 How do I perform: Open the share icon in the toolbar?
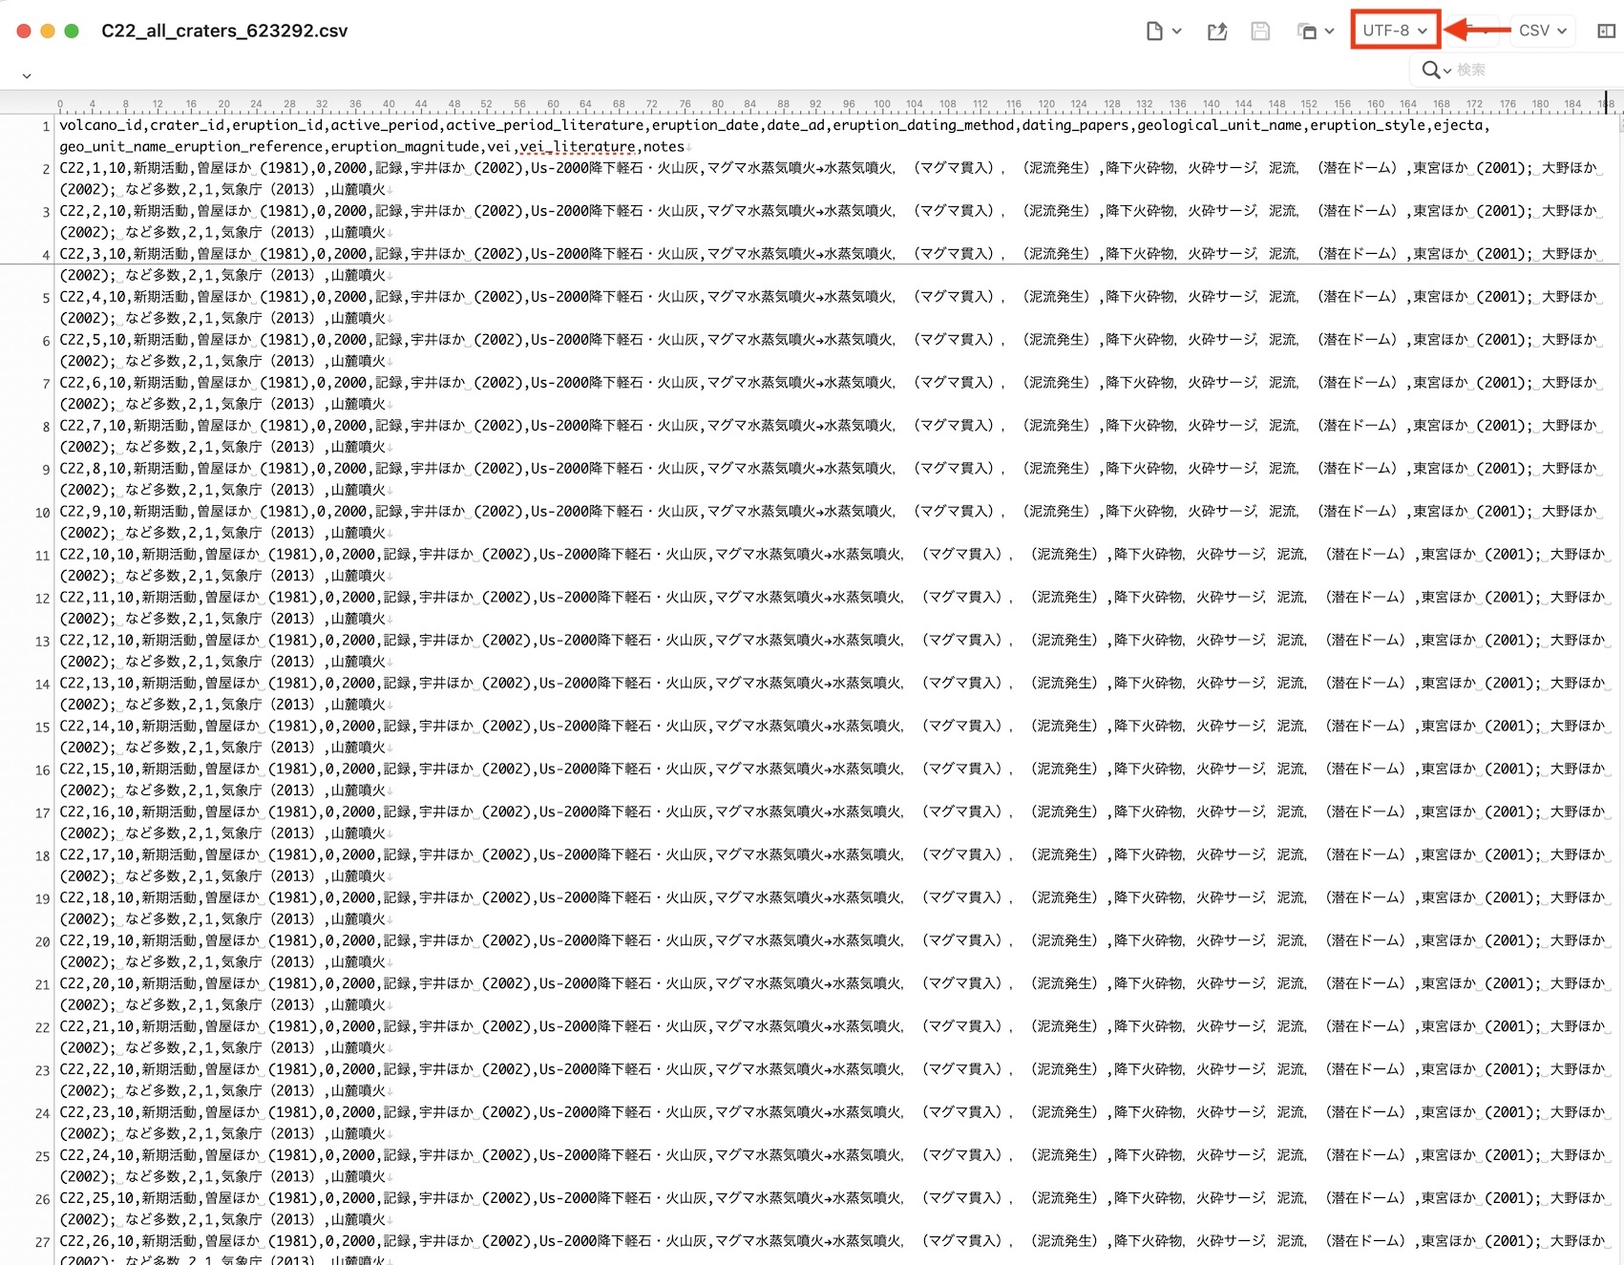(x=1216, y=32)
